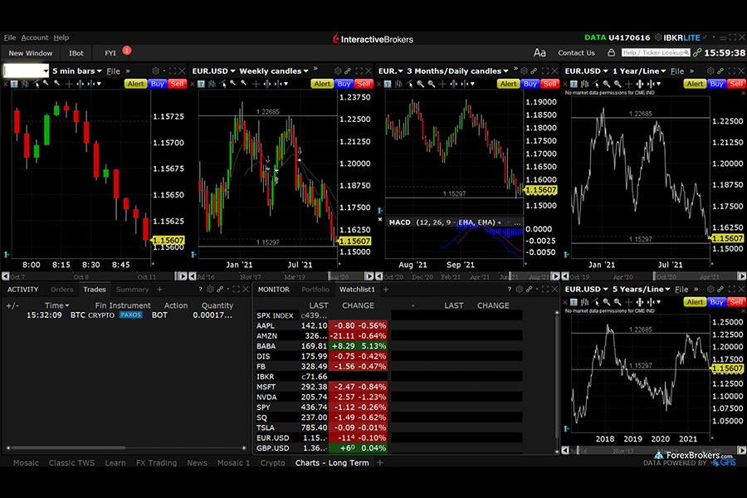Zoom in with the magnifier in the 5 Years/Line chart
Screen dimensions: 747x498
click(607, 302)
